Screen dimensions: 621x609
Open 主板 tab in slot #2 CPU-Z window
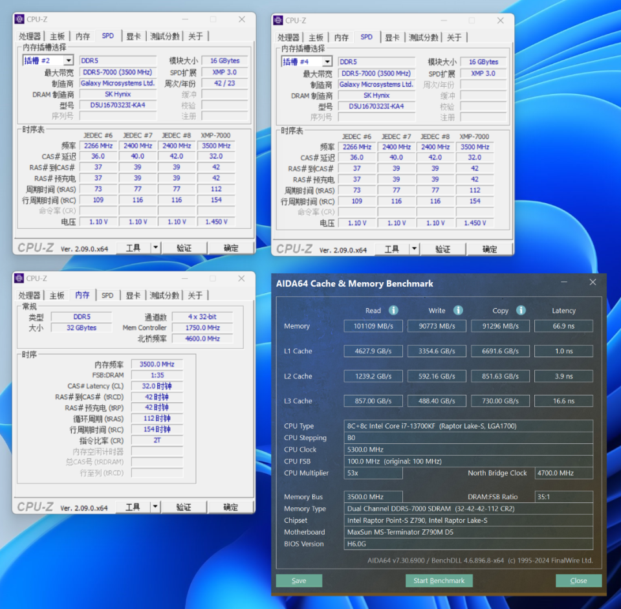point(57,36)
